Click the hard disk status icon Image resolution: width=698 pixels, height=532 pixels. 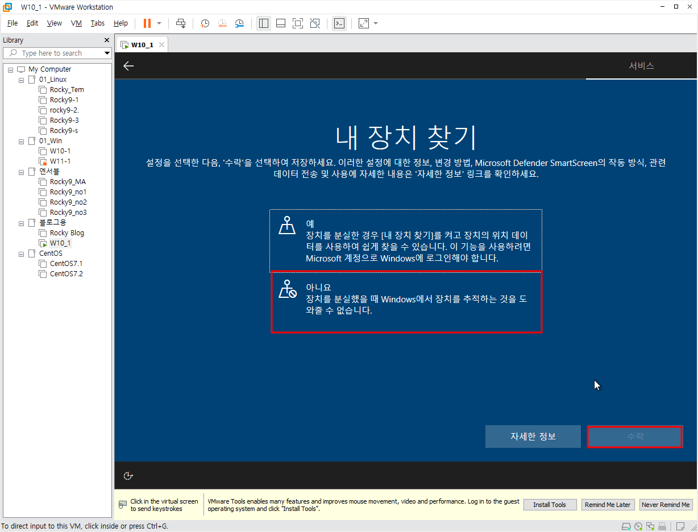626,526
